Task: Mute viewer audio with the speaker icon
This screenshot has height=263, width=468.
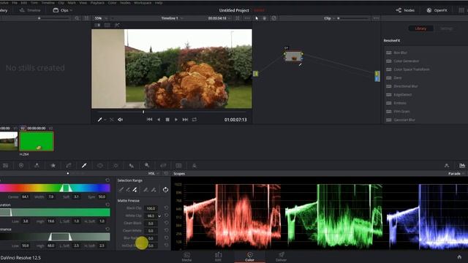Action: click(x=120, y=120)
